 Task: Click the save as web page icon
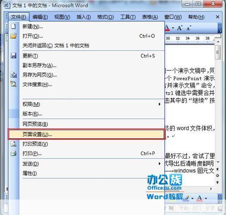[x=13, y=75]
